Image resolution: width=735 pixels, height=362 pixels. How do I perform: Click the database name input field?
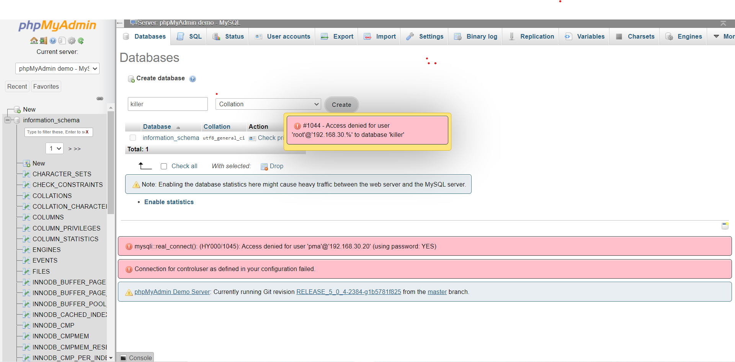[x=168, y=104]
